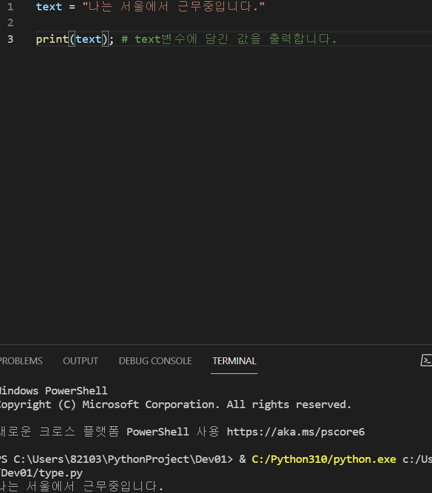Click the Korean string literal on line 1

tap(174, 7)
